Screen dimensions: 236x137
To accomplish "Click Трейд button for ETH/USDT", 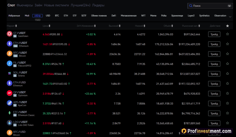I will tap(214, 44).
